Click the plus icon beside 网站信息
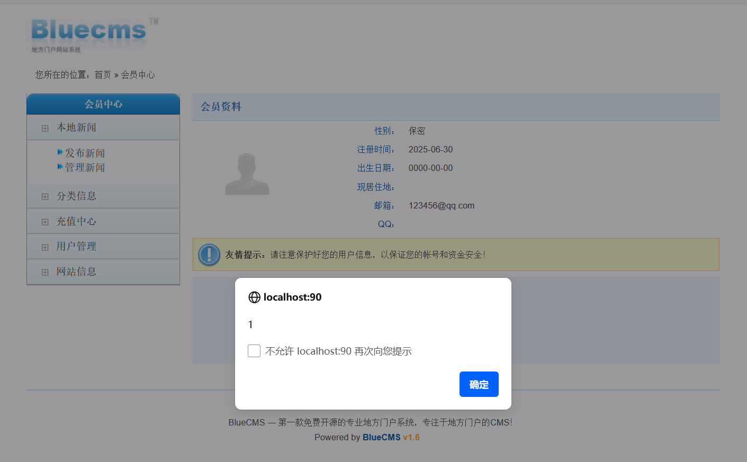The image size is (747, 462). click(45, 272)
